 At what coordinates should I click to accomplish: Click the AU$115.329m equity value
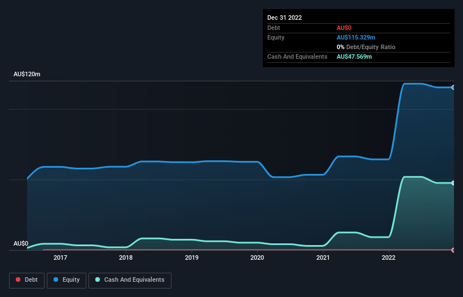356,37
